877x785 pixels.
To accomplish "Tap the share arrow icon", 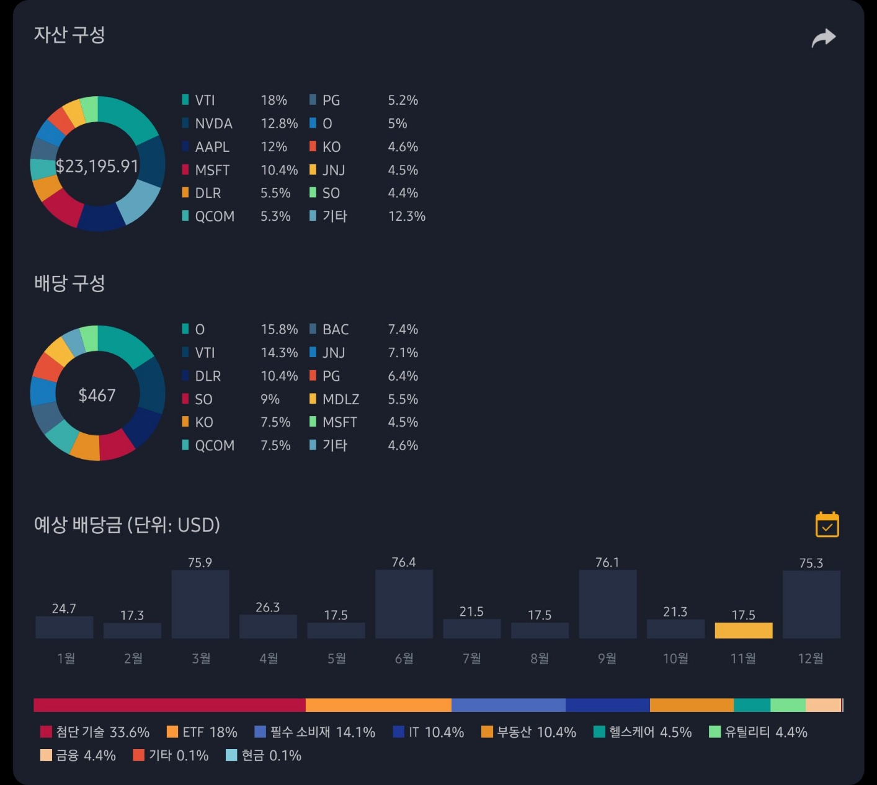I will click(824, 38).
